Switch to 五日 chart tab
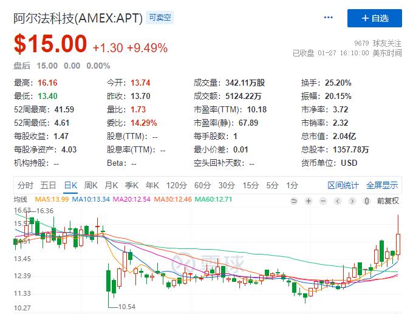413x314 pixels. pyautogui.click(x=48, y=185)
